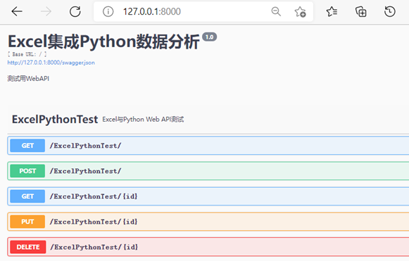Click the green POST method badge
Screen dimensions: 409x261
coord(27,171)
